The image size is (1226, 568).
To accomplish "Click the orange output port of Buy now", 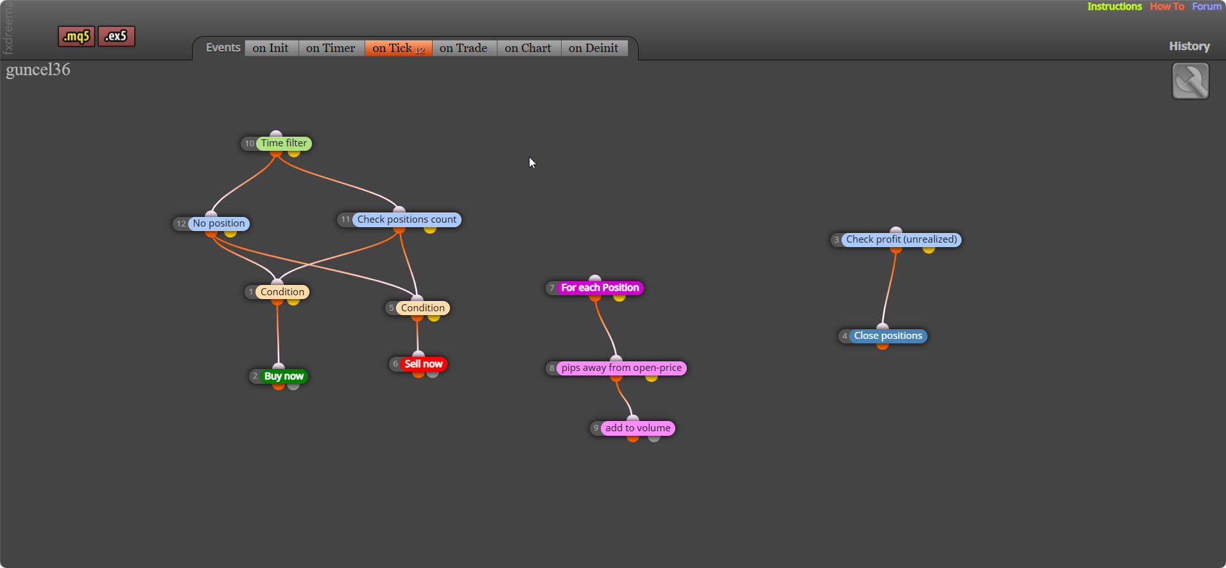I will (x=279, y=386).
